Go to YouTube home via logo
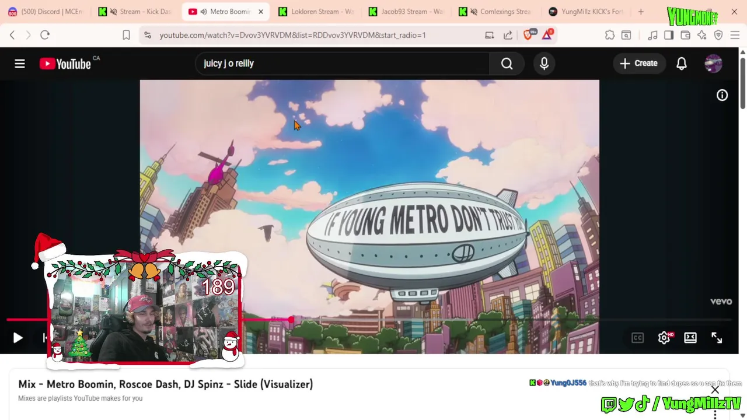This screenshot has width=747, height=420. [65, 64]
